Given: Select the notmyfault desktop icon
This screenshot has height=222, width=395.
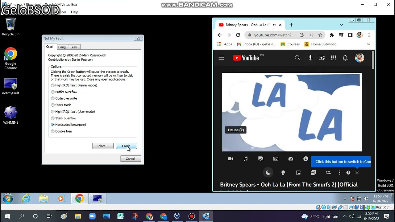Looking at the screenshot, I should click(10, 86).
